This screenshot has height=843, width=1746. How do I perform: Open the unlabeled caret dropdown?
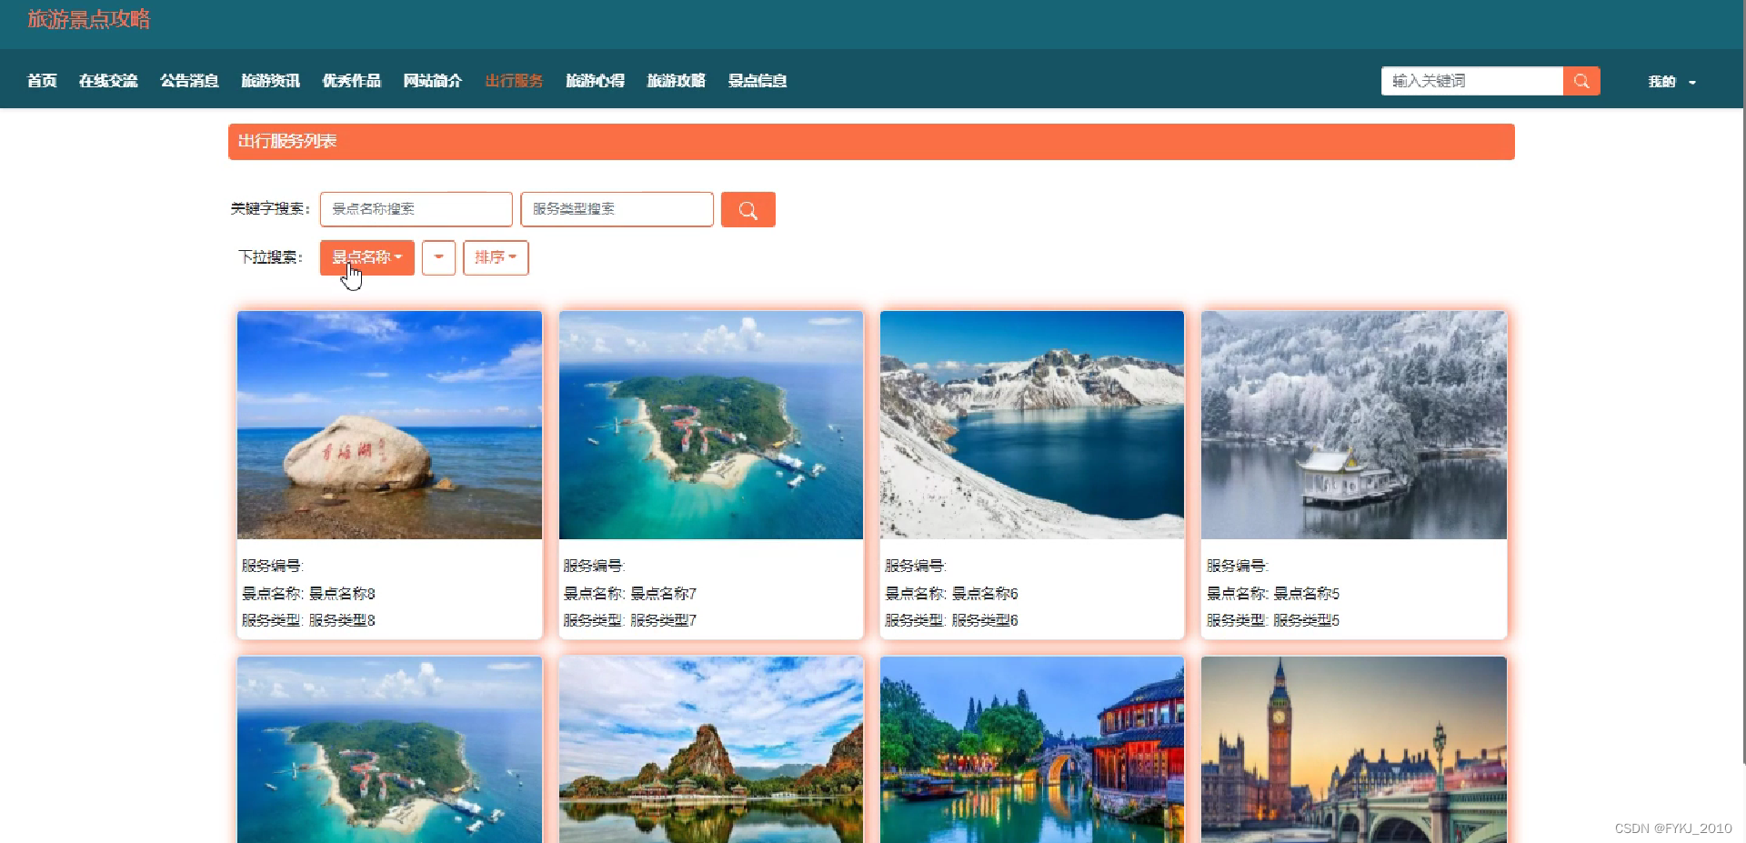pos(438,257)
